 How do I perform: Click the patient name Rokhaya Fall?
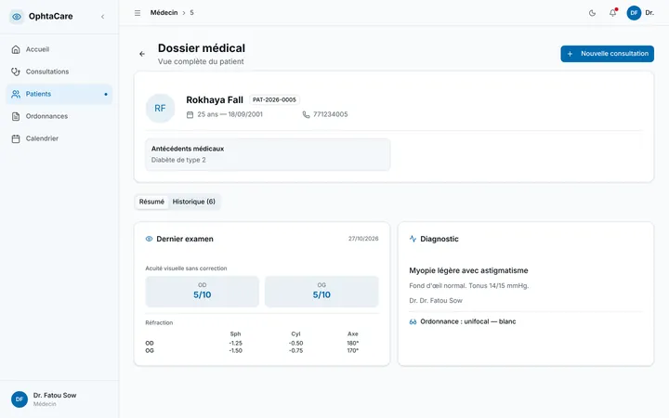(215, 99)
